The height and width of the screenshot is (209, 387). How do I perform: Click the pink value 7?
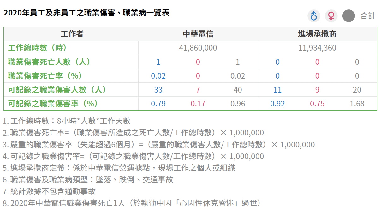pyautogui.click(x=198, y=90)
